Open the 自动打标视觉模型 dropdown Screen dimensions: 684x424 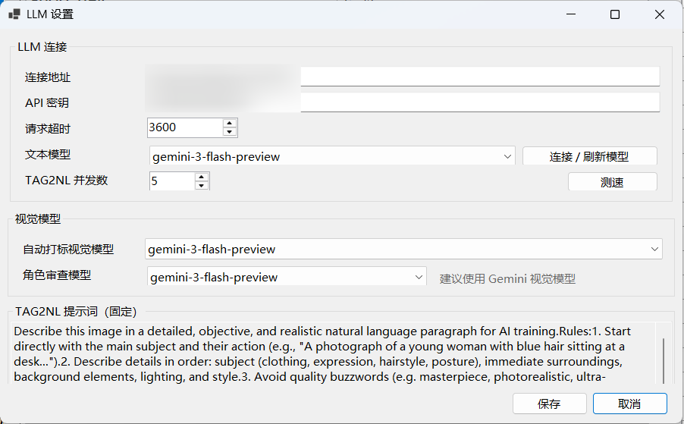[403, 249]
